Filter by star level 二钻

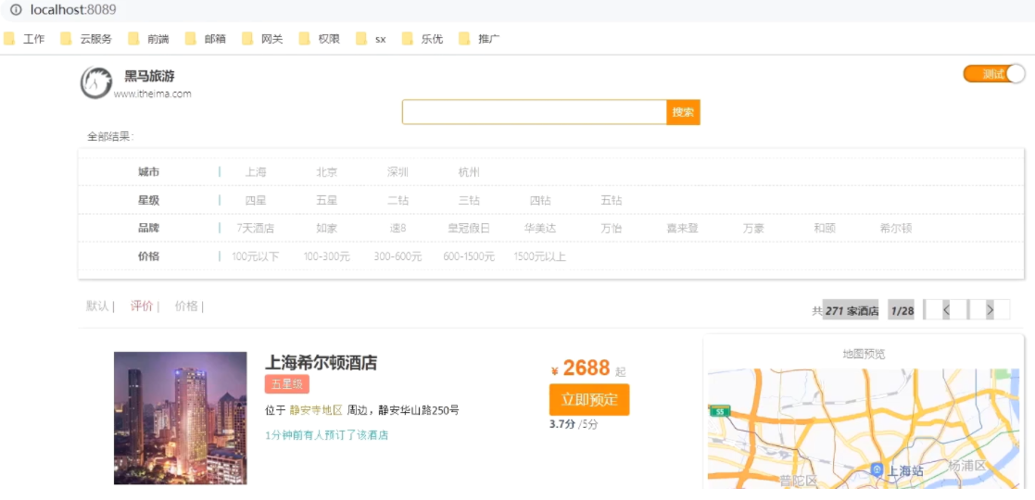[x=398, y=201]
